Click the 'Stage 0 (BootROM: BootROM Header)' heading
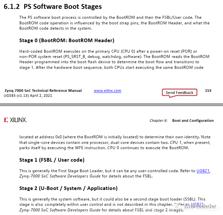Image resolution: width=223 pixels, height=215 pixels. (67, 40)
